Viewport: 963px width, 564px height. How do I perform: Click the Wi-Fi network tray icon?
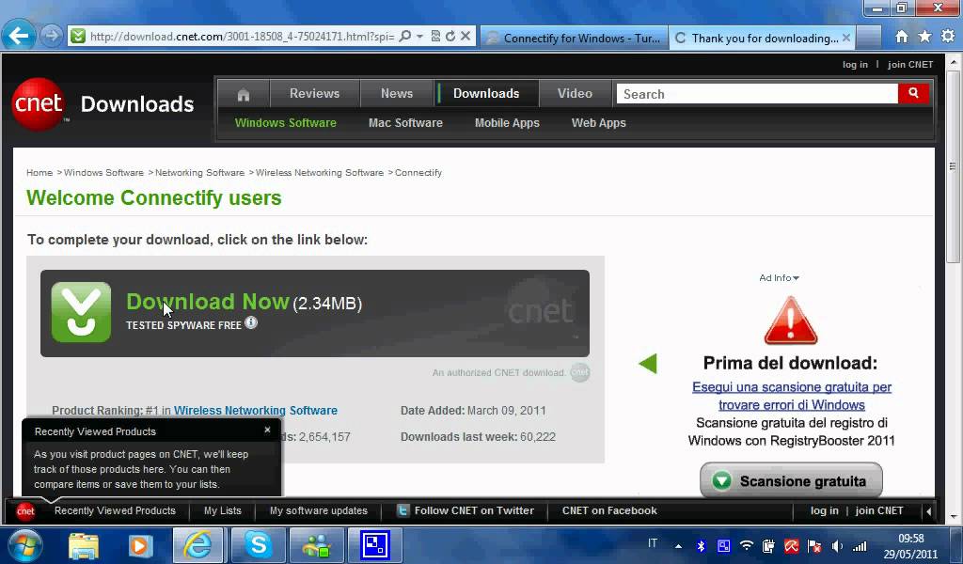[746, 545]
